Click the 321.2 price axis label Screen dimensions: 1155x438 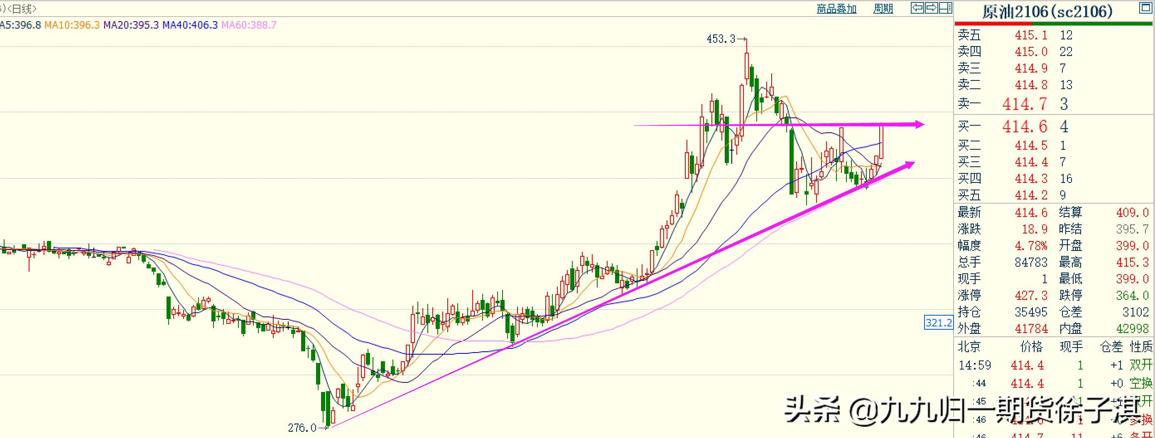(939, 322)
